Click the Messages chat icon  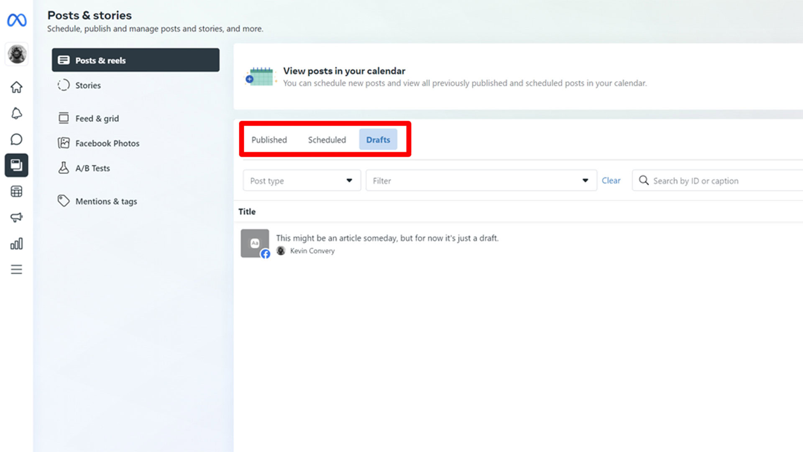(x=16, y=139)
